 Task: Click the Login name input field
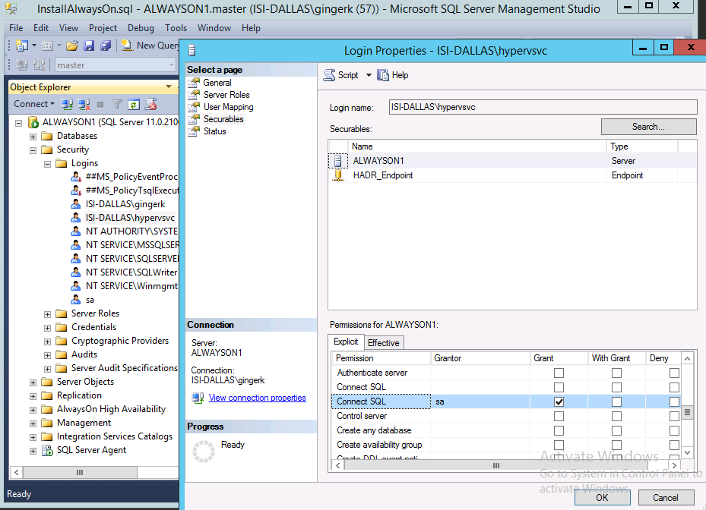click(543, 107)
